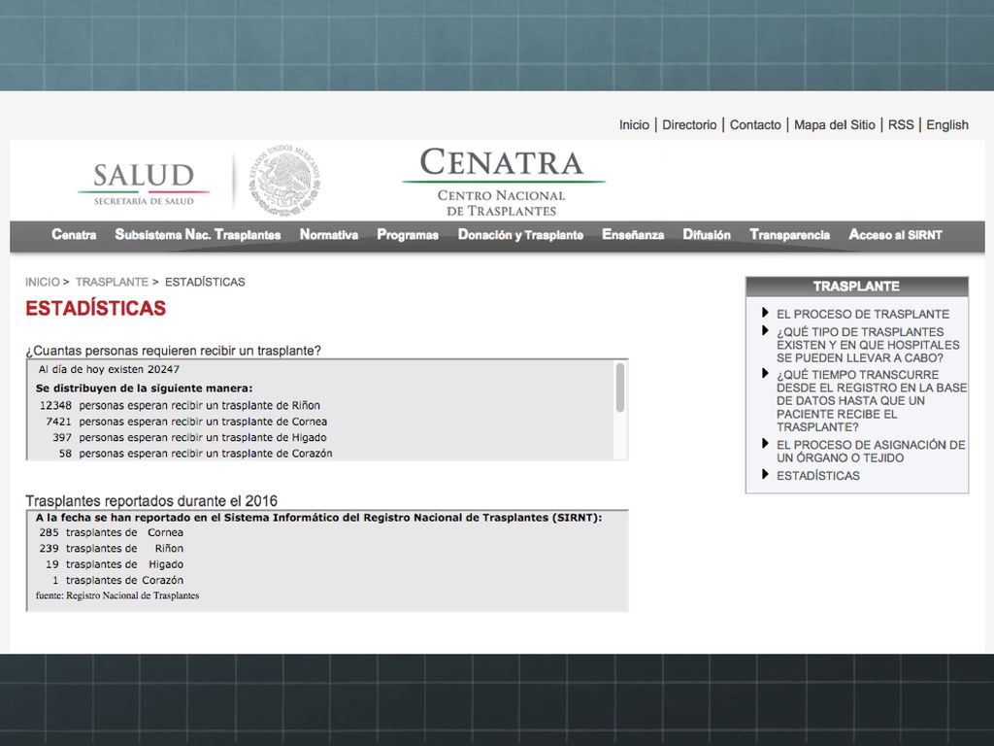Click the red ESTADÍSTICAS page heading
The width and height of the screenshot is (994, 746).
95,308
